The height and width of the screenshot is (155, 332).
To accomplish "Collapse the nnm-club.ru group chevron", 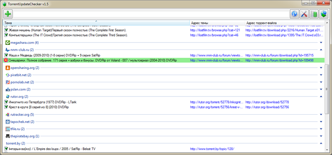I will tap(321, 50).
